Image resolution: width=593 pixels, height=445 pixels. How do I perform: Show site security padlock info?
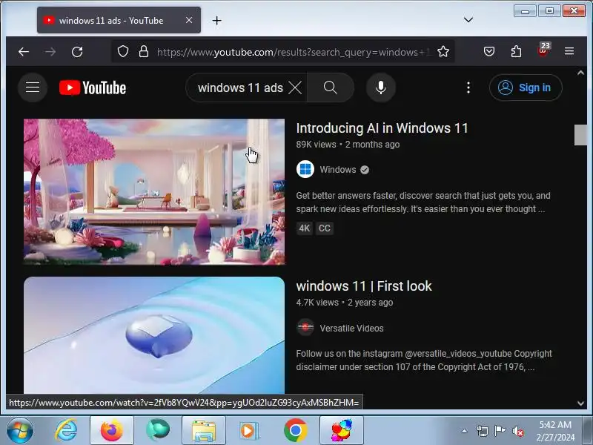tap(144, 51)
